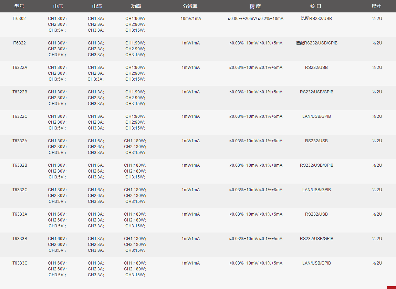
Task: Select the IT6322C model name
Action: tap(19, 116)
